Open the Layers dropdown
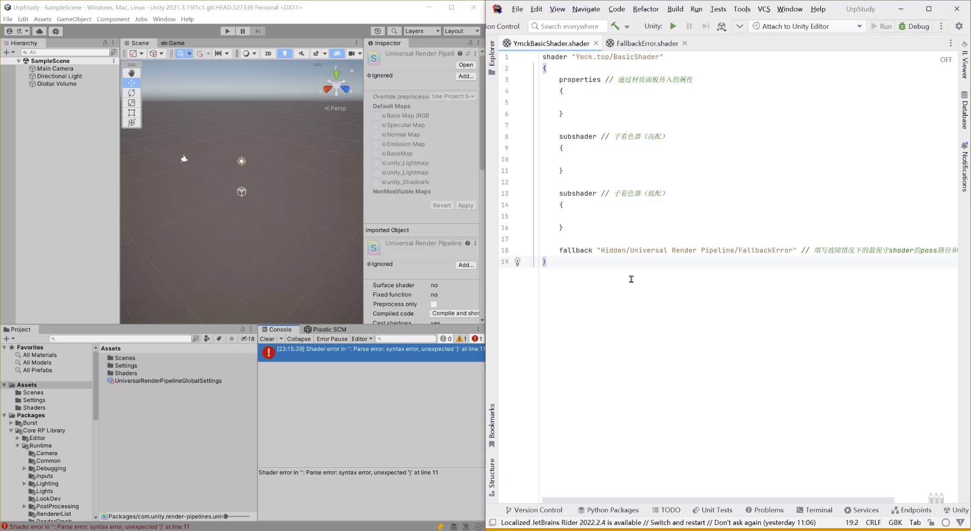The image size is (971, 531). 422,31
